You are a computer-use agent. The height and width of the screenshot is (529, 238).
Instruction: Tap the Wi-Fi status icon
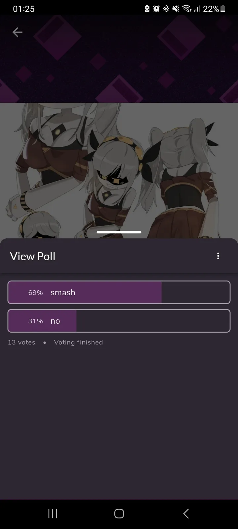point(187,9)
